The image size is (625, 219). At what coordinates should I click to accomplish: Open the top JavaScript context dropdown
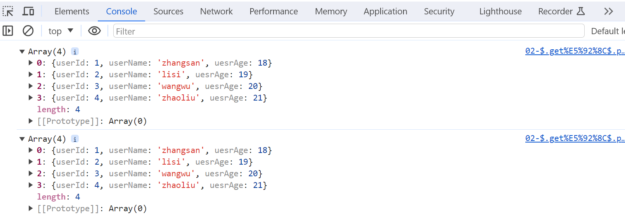(x=61, y=31)
